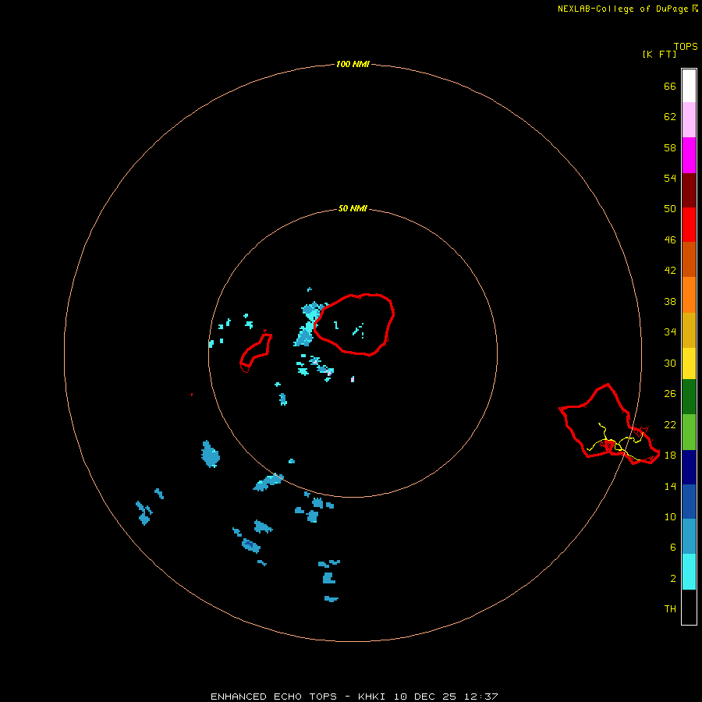Image resolution: width=702 pixels, height=702 pixels.
Task: Click the "26" legend value
Action: coord(670,394)
